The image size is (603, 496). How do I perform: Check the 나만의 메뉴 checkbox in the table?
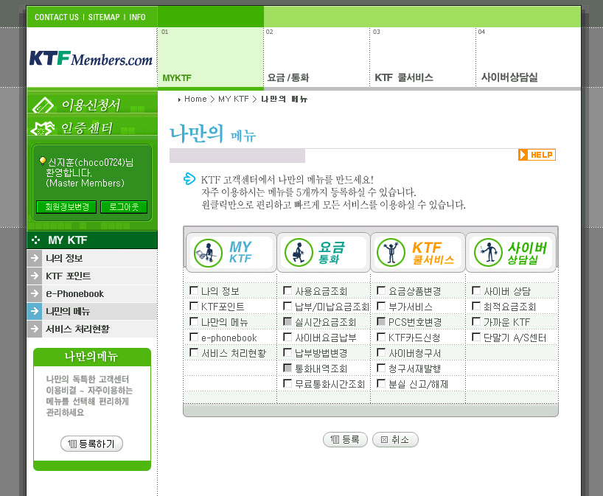coord(194,321)
